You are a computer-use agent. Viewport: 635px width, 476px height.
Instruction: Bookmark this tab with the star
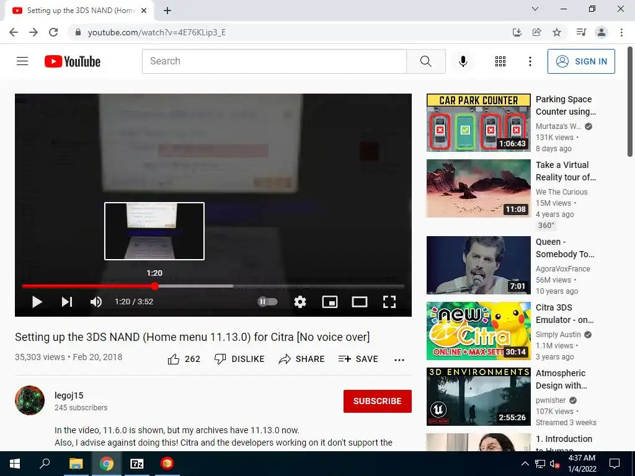557,32
